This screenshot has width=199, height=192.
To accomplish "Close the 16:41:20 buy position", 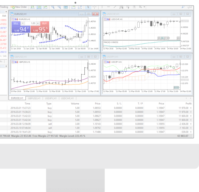I will (191, 132).
